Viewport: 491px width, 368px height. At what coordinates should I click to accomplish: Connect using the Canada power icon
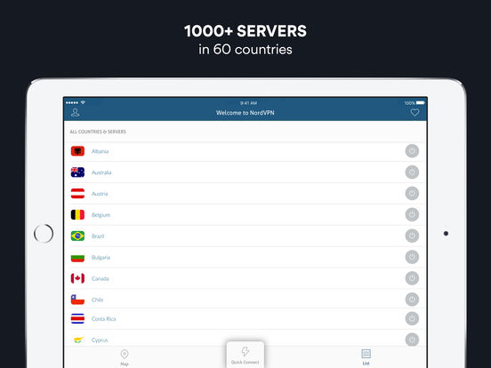click(x=412, y=278)
